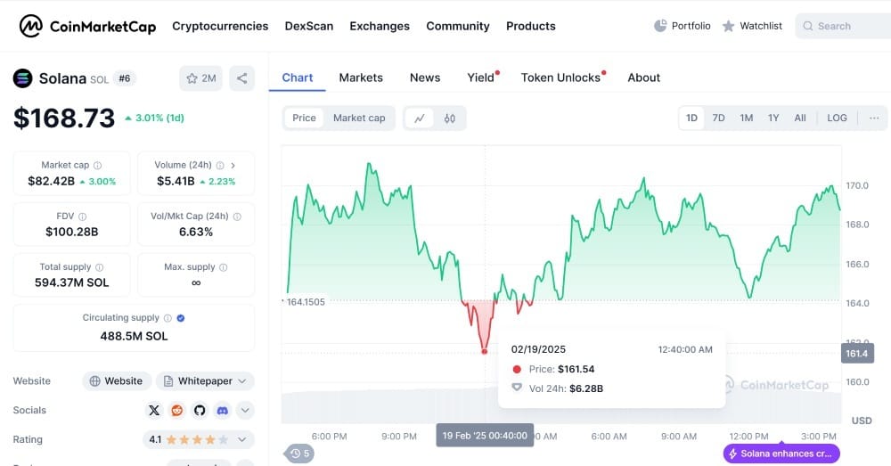Open the Markets tab
Image resolution: width=891 pixels, height=466 pixels.
pos(361,78)
